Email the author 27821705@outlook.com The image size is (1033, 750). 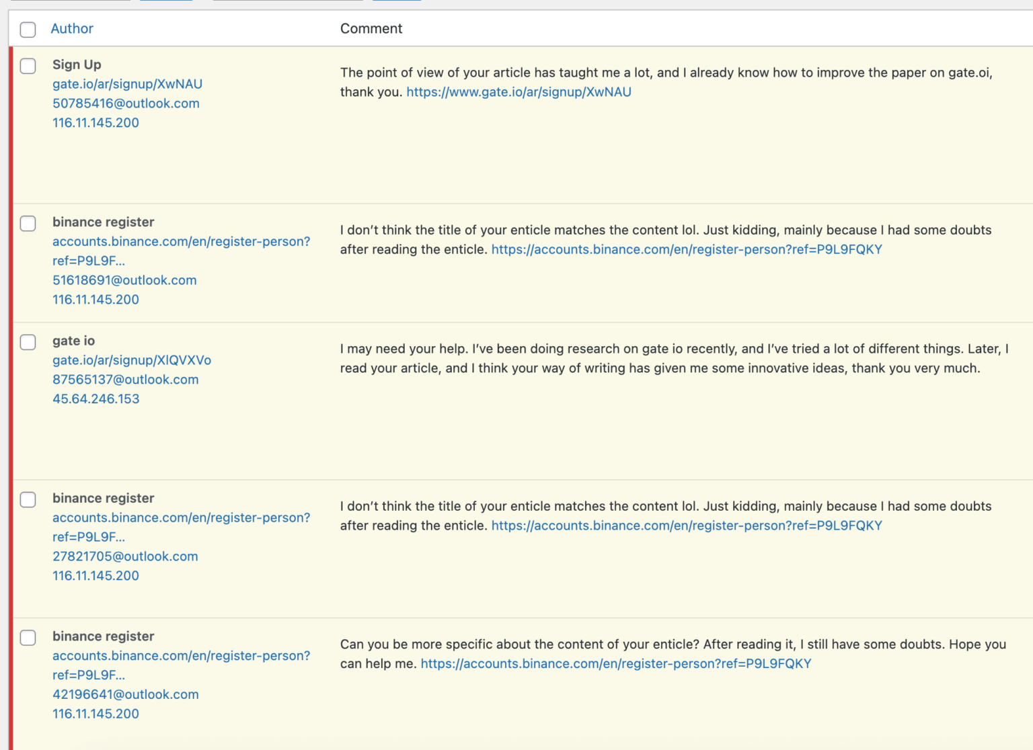coord(125,556)
